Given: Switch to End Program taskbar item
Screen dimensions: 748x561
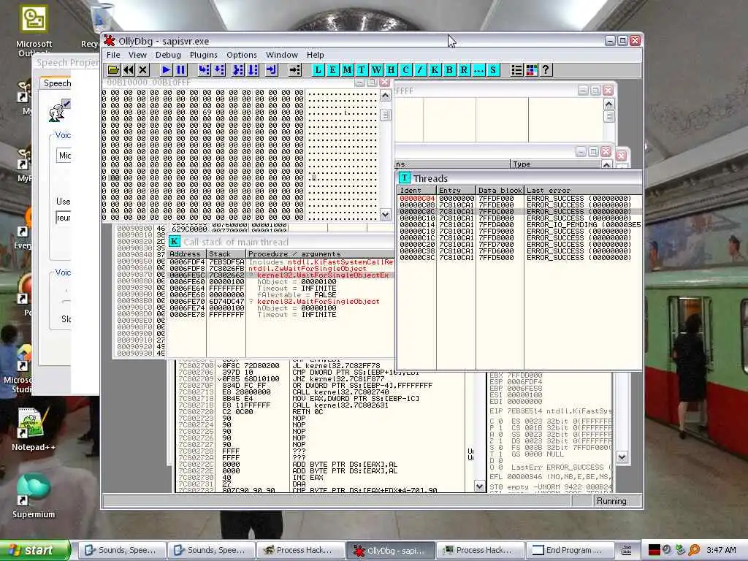Looking at the screenshot, I should (568, 550).
